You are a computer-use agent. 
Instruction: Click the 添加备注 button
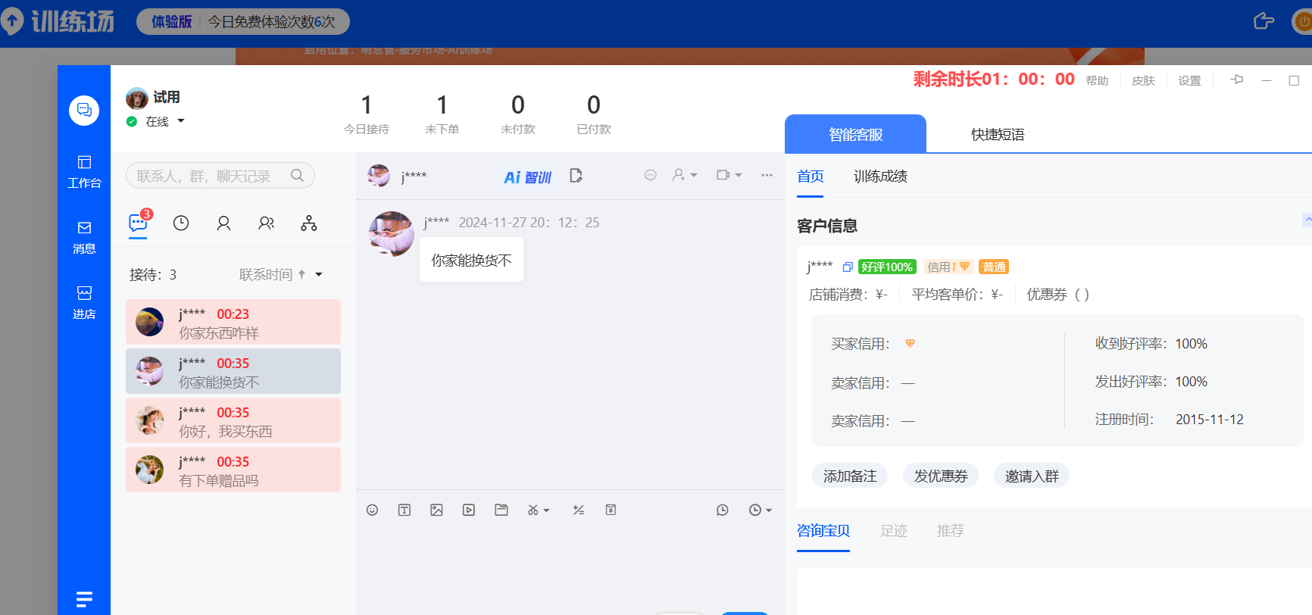pyautogui.click(x=850, y=476)
